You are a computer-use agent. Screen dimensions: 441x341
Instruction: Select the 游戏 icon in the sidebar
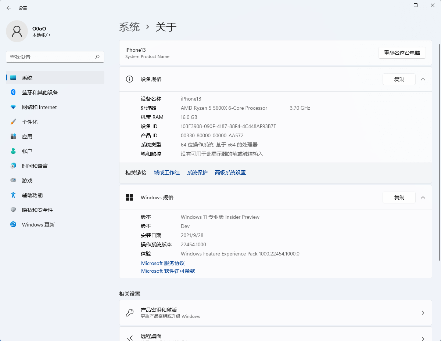(14, 180)
